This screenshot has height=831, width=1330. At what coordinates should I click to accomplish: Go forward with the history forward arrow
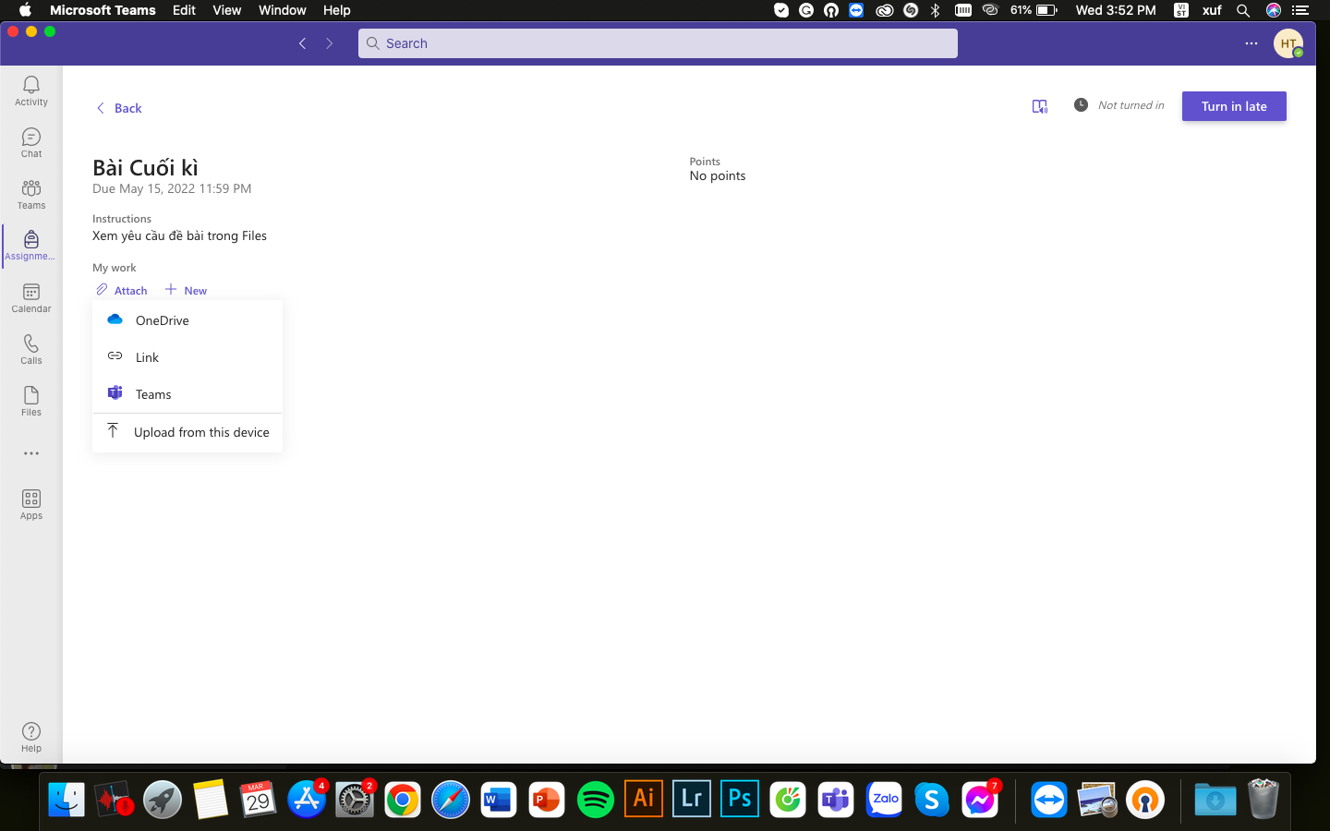[x=329, y=43]
